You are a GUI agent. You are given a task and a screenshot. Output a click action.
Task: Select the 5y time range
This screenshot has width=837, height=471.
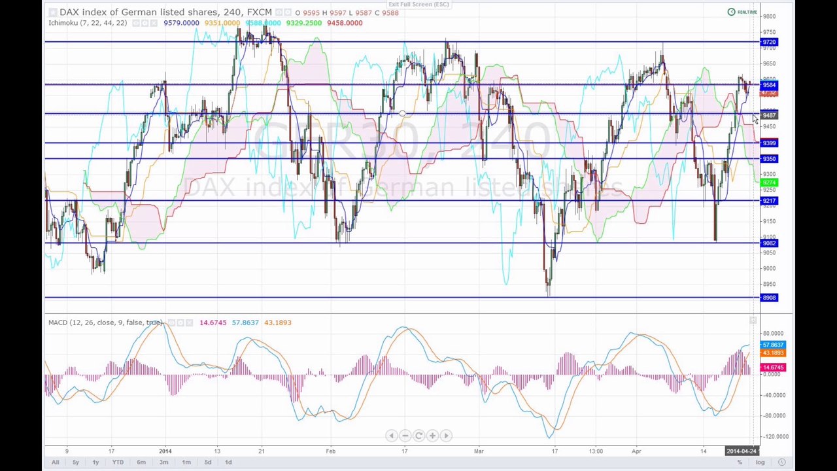(75, 462)
